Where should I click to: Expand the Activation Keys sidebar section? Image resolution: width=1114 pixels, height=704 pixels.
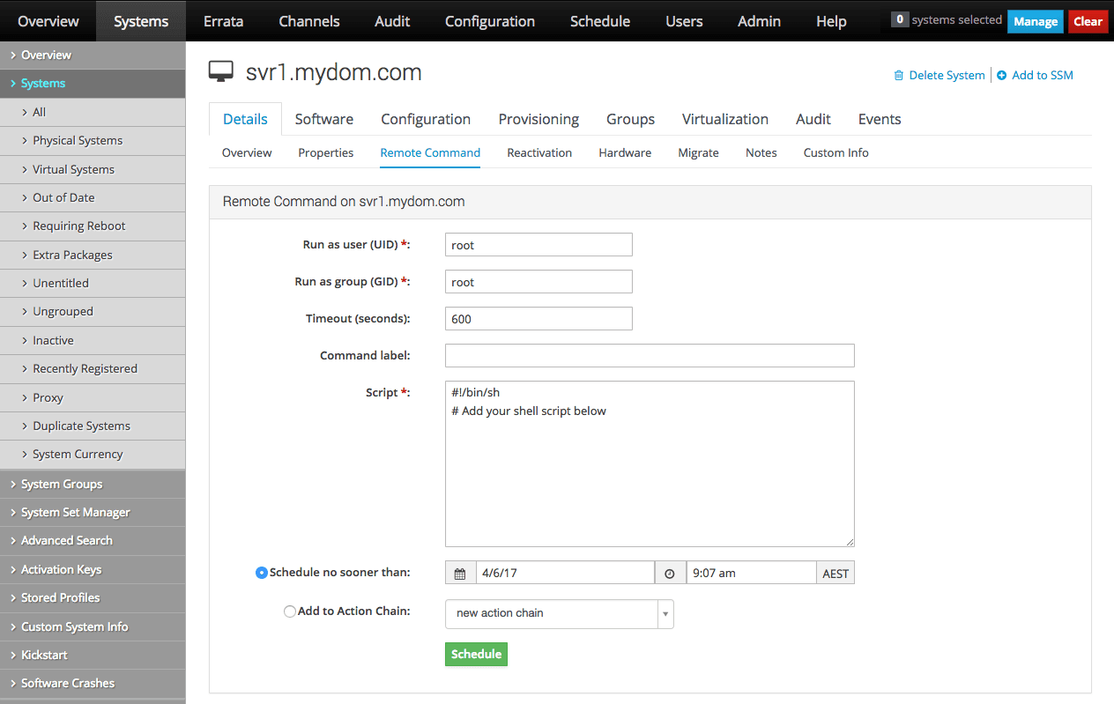click(x=93, y=569)
